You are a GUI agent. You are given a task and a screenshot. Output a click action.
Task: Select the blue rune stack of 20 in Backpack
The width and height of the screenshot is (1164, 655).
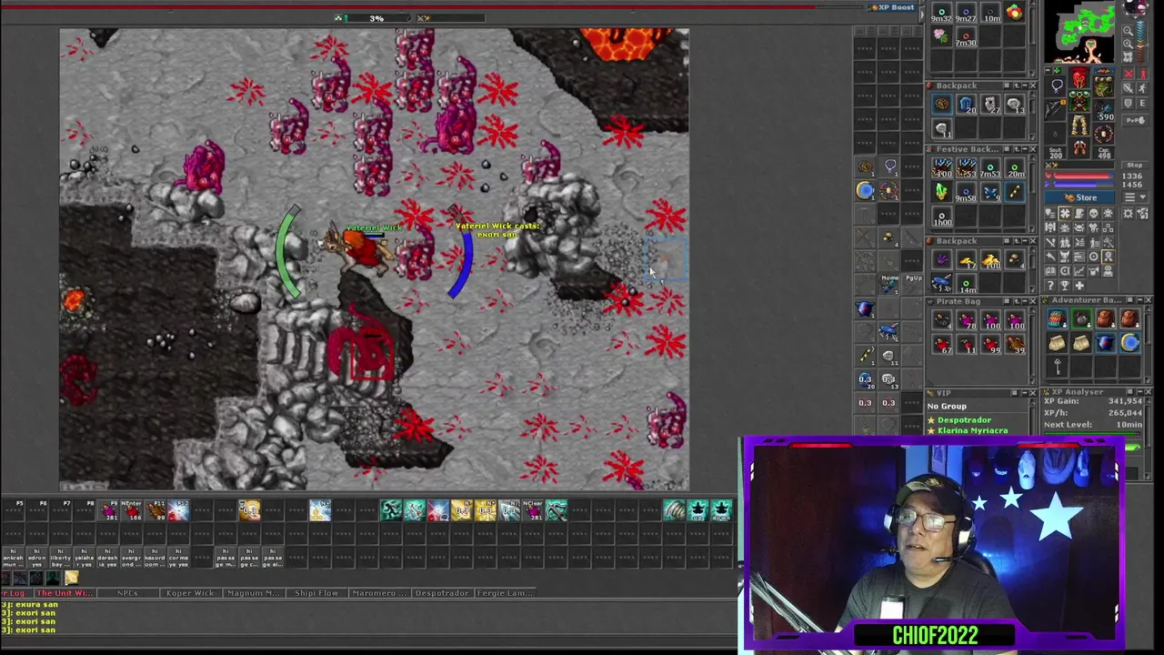966,104
